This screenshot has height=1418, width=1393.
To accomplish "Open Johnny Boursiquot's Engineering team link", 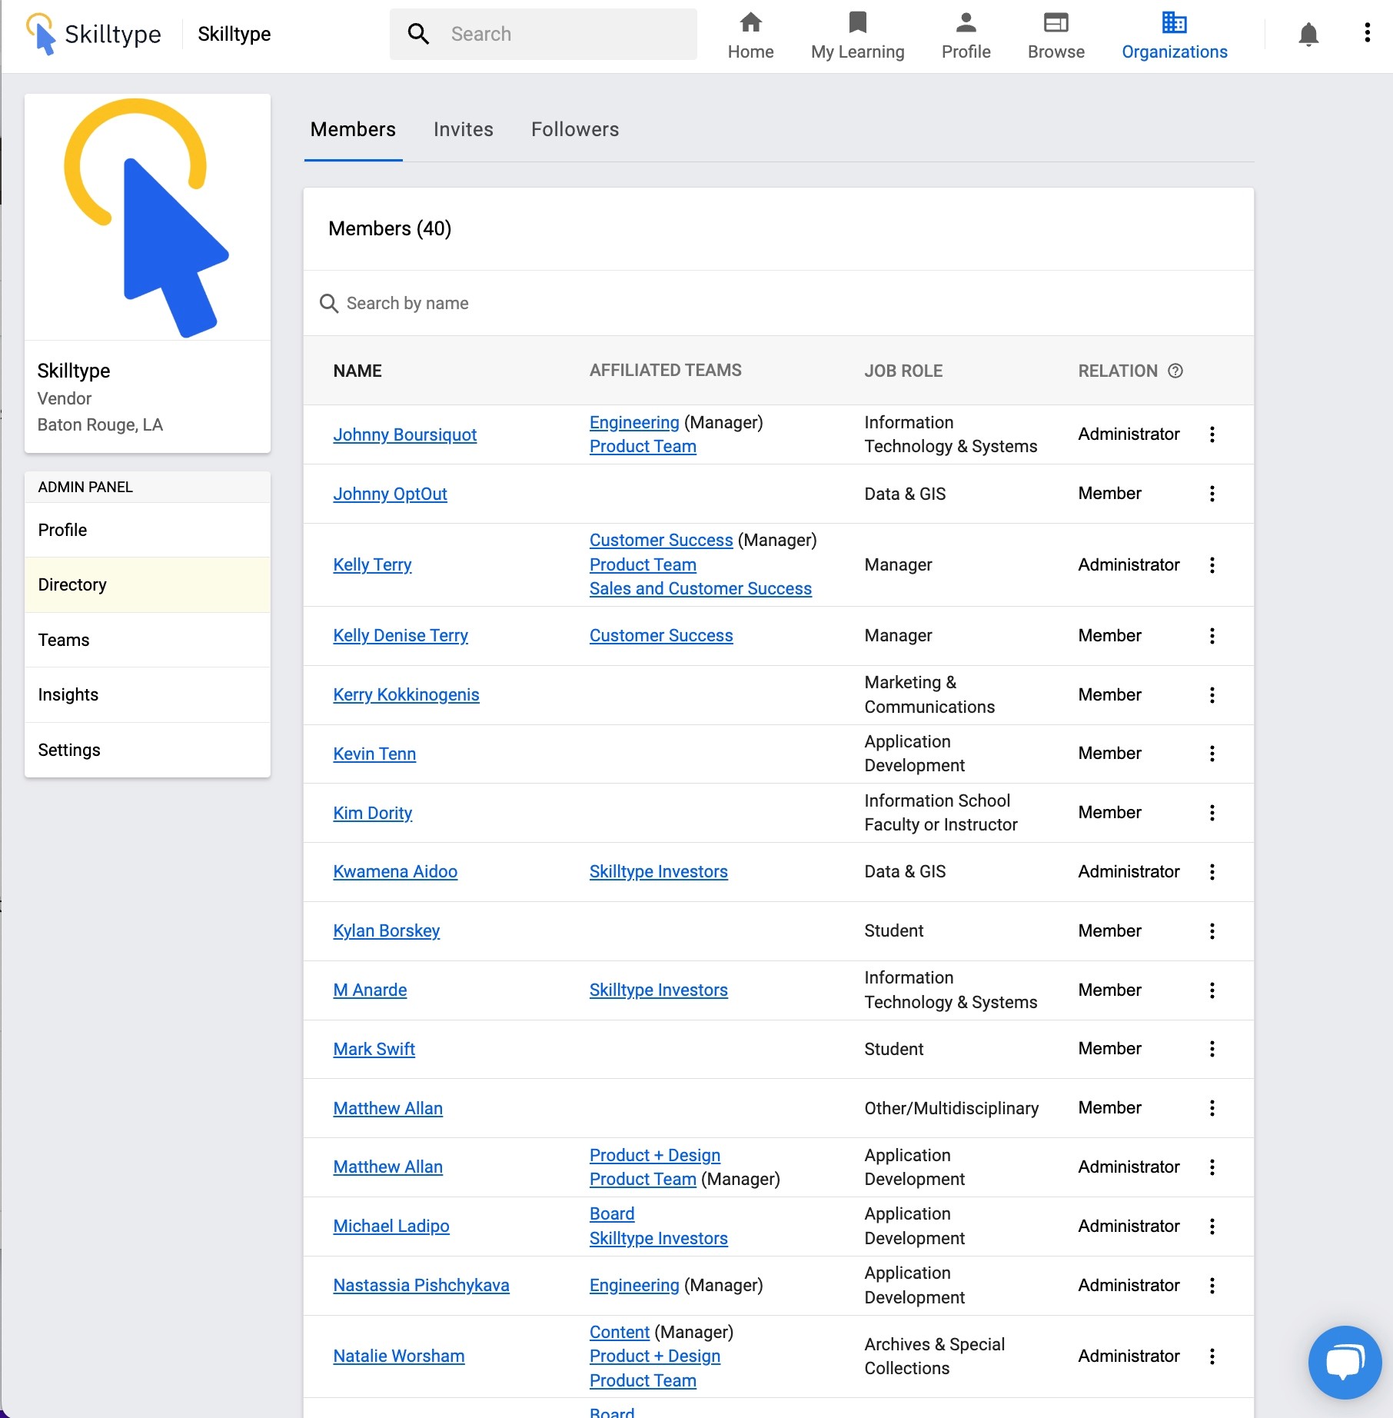I will click(x=634, y=422).
